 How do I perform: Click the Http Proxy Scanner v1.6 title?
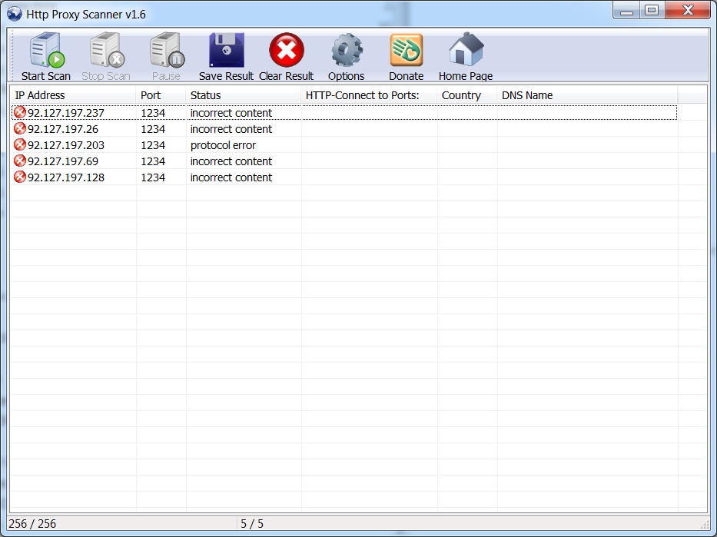click(x=86, y=14)
